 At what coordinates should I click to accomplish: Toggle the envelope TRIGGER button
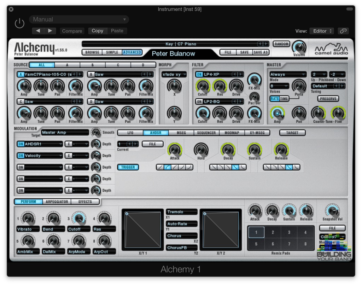coord(128,167)
